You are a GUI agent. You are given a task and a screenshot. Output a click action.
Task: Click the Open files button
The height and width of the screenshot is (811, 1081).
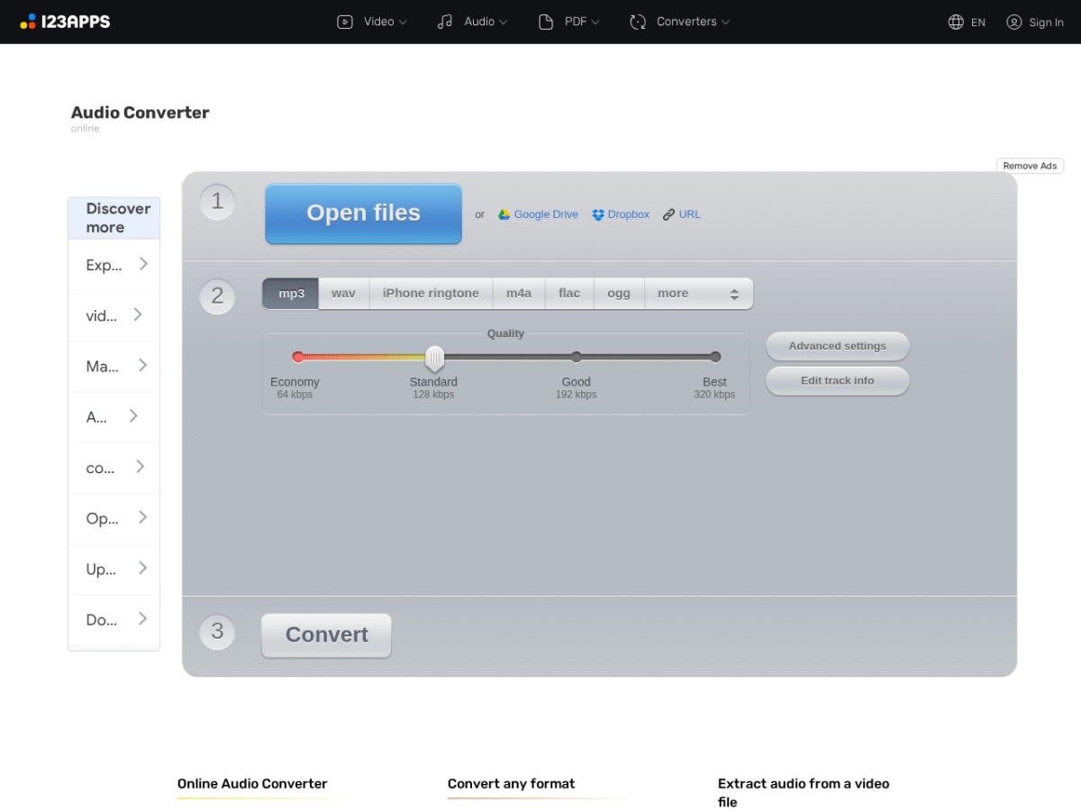(363, 214)
